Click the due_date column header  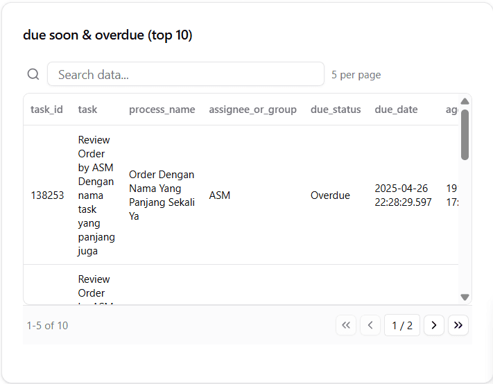tap(396, 110)
